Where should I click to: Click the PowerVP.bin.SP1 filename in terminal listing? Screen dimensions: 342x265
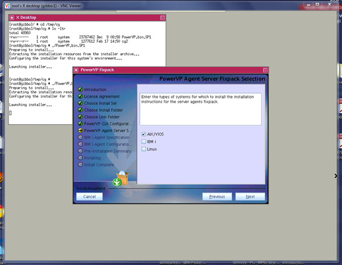(137, 37)
